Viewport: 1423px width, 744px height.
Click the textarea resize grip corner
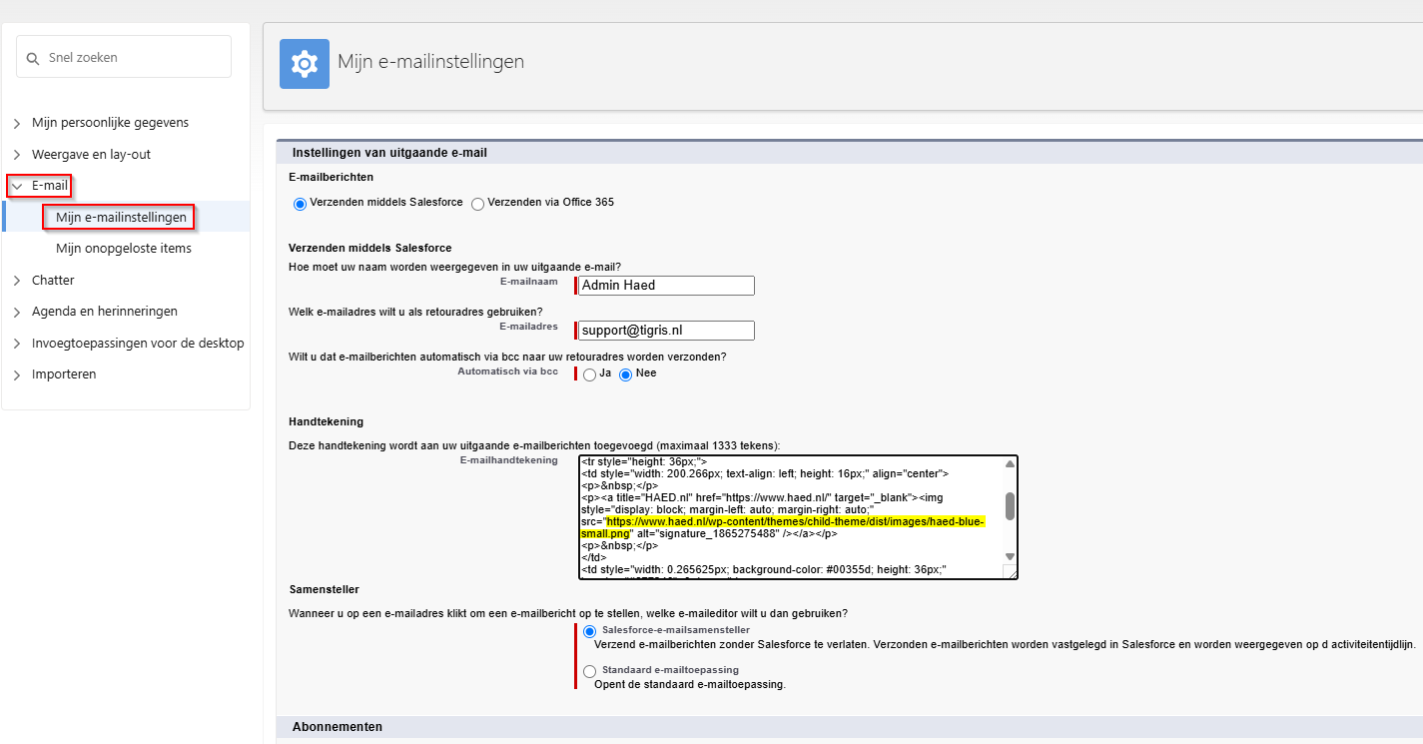click(1011, 572)
